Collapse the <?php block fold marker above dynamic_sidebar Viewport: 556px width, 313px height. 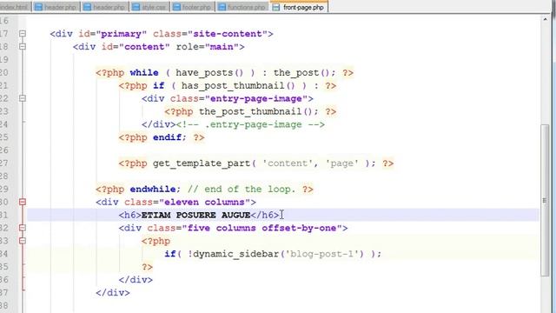pyautogui.click(x=23, y=241)
